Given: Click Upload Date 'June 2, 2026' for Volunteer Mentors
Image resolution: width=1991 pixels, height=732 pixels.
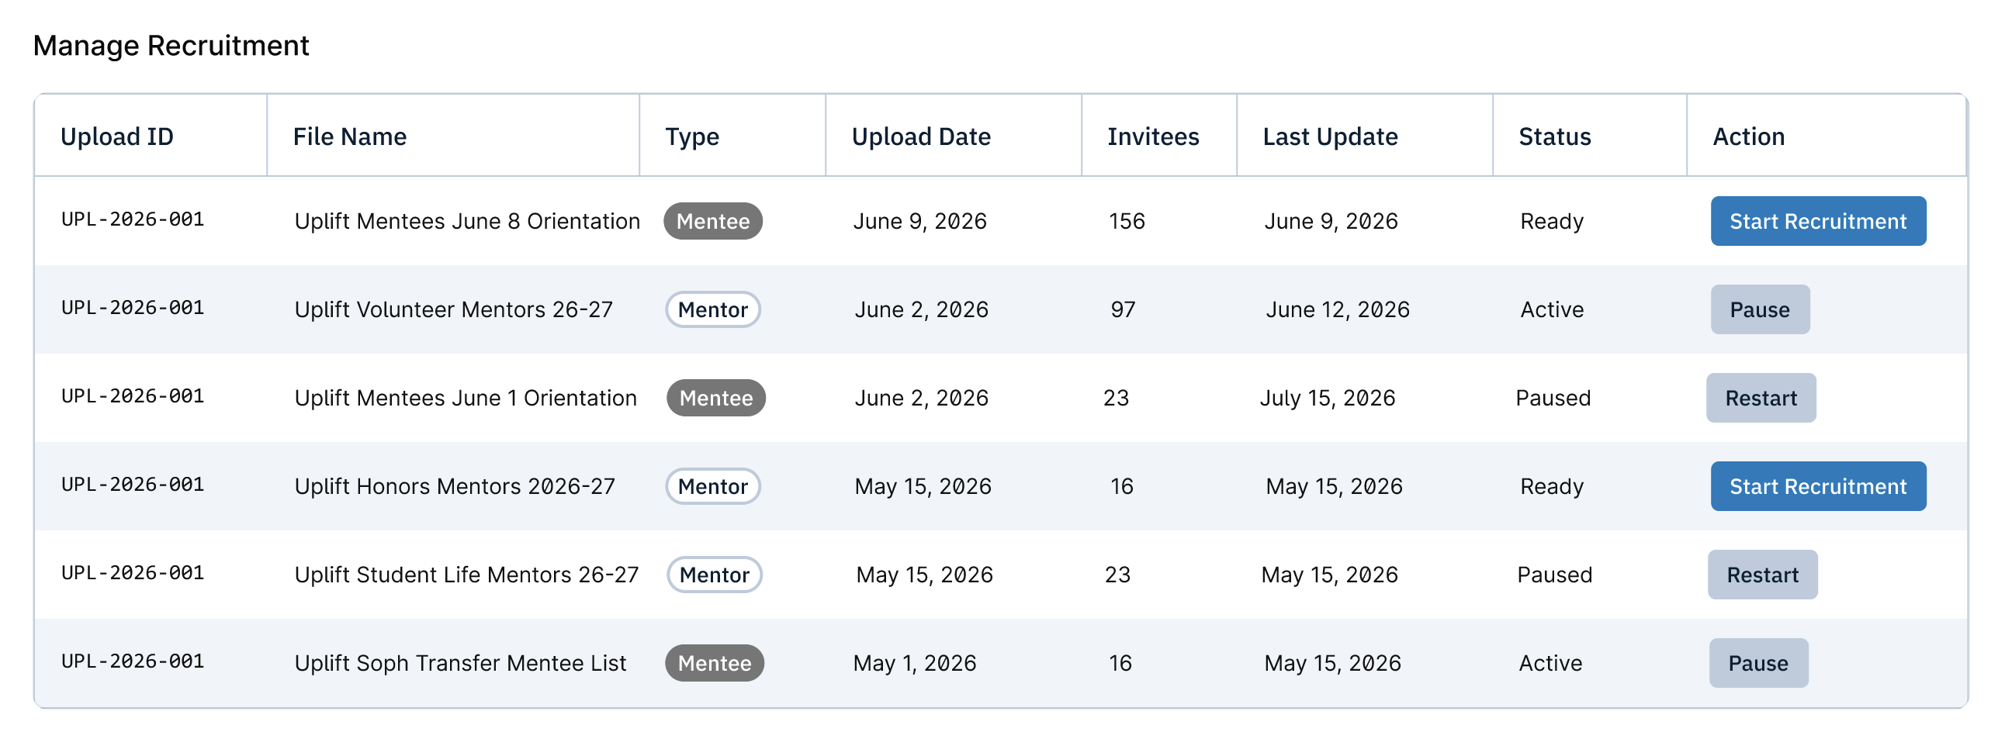Looking at the screenshot, I should [x=922, y=309].
